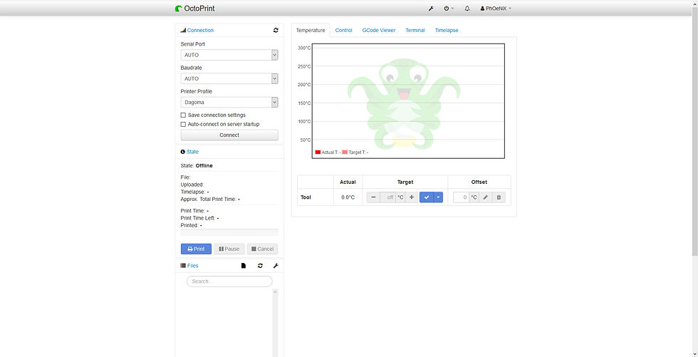
Task: Open the PhOeNiX user menu
Action: click(x=496, y=9)
